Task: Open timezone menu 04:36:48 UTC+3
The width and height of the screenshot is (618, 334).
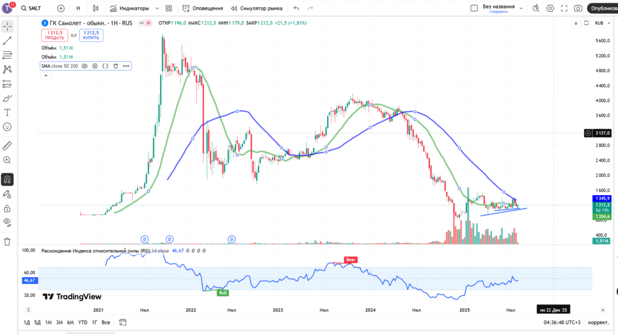Action: (562, 322)
